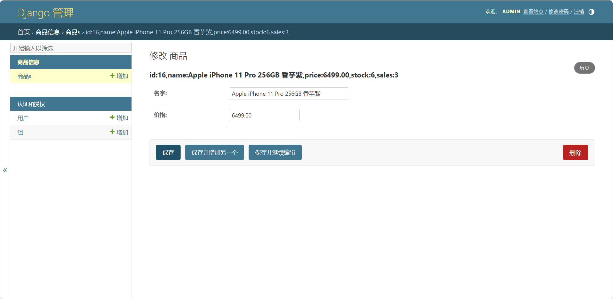Log out via the 注销 link
Image resolution: width=613 pixels, height=299 pixels.
point(579,12)
